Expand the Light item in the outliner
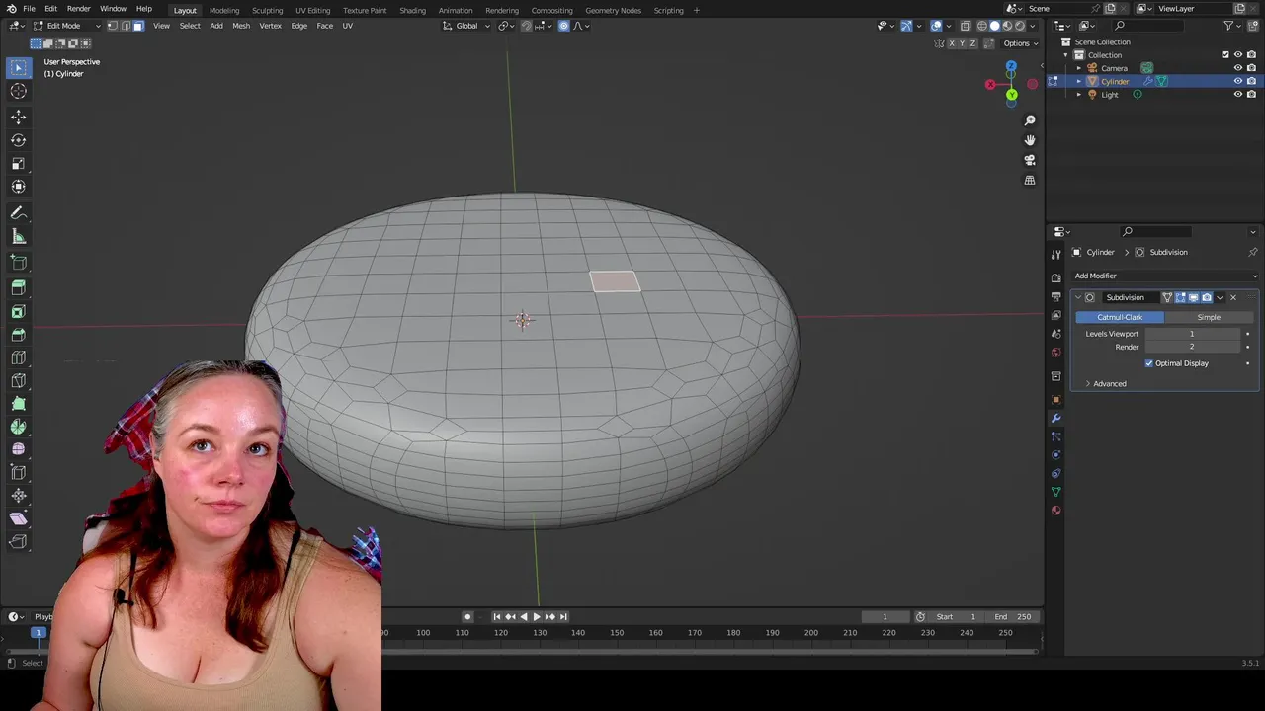The height and width of the screenshot is (711, 1265). 1079,95
